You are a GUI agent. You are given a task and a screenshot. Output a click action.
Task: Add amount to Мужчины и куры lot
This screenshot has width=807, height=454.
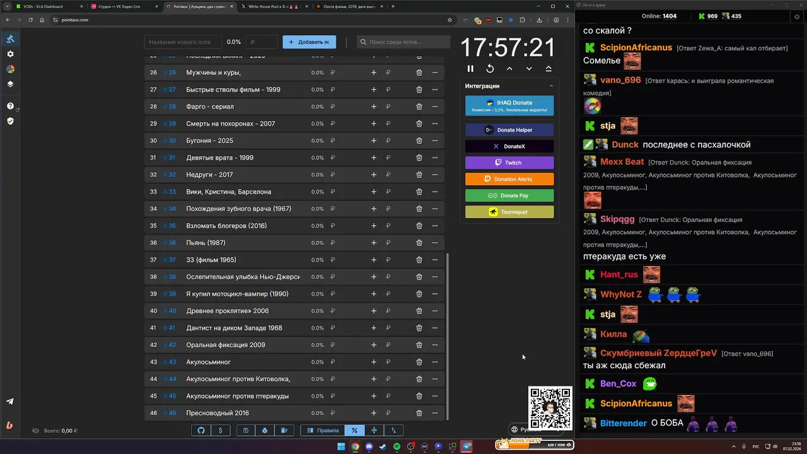(x=374, y=73)
